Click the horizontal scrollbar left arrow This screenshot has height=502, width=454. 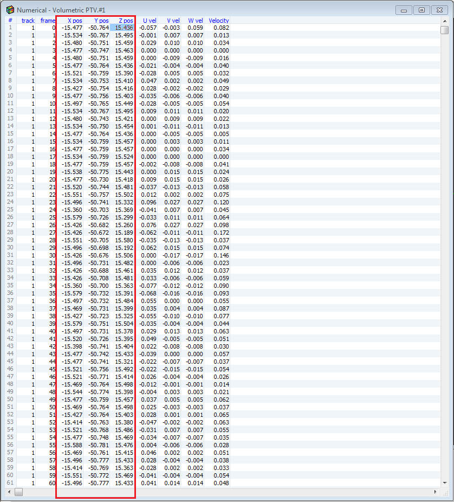(9, 492)
